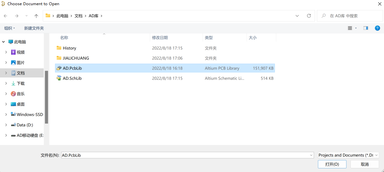Collapse the 此电脑 tree node
Image resolution: width=384 pixels, height=172 pixels.
pos(4,42)
